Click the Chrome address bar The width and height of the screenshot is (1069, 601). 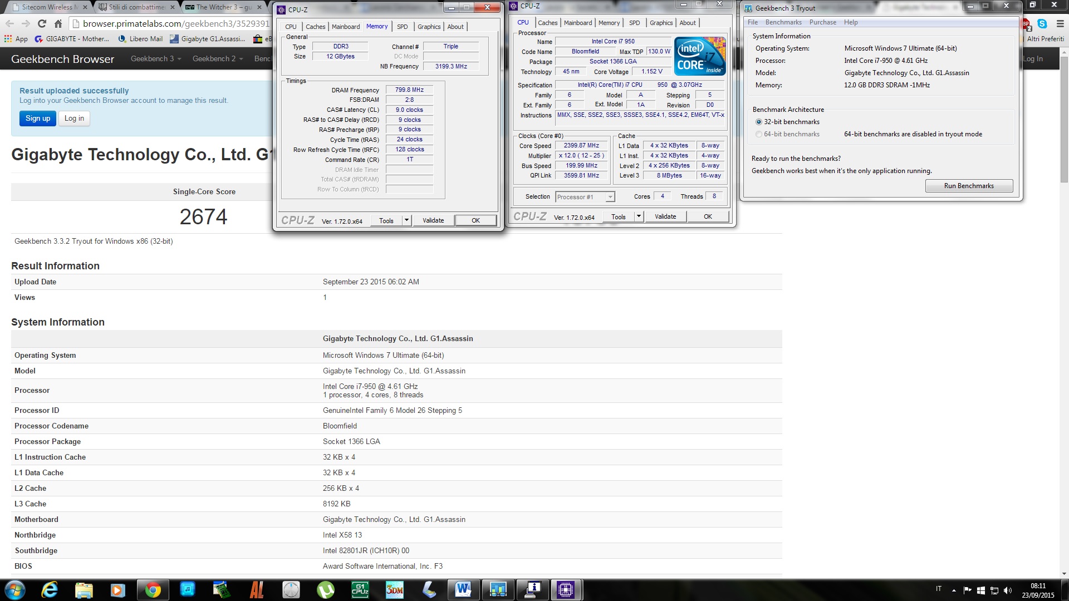point(176,23)
